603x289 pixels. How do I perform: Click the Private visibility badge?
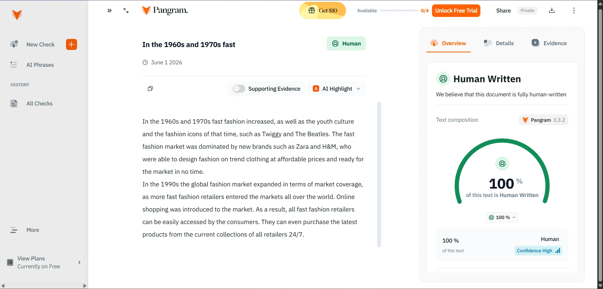[527, 11]
